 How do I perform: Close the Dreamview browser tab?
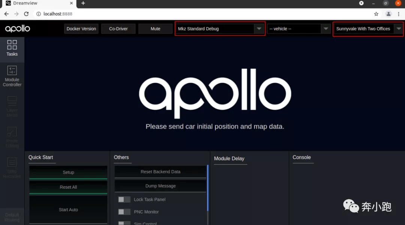click(x=71, y=3)
